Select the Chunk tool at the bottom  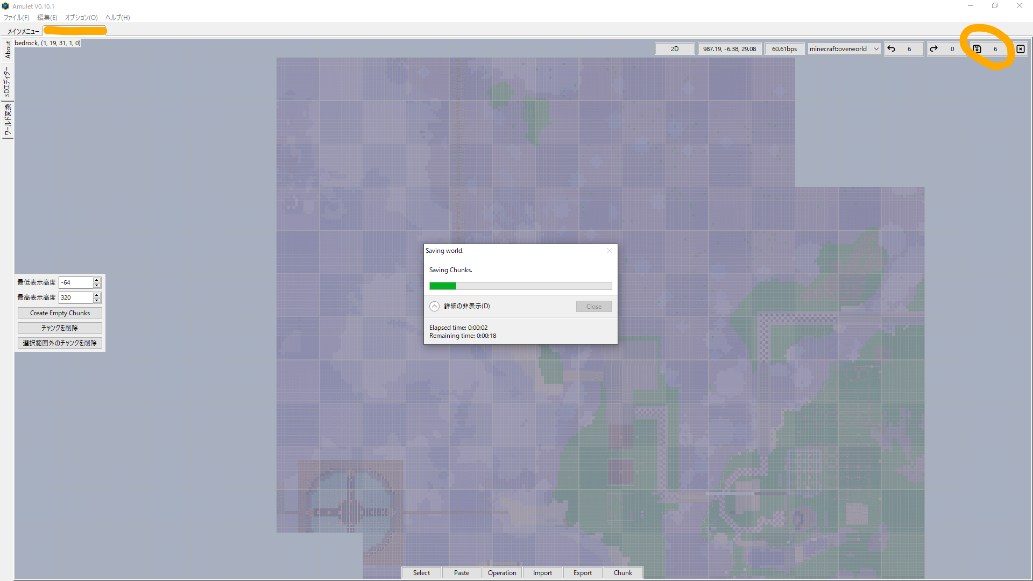[622, 573]
